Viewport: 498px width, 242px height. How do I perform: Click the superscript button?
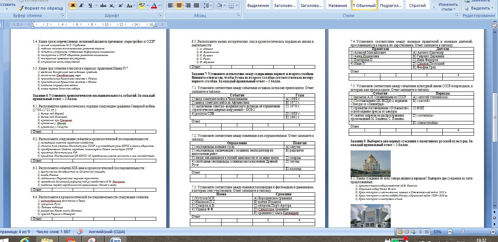(120, 6)
